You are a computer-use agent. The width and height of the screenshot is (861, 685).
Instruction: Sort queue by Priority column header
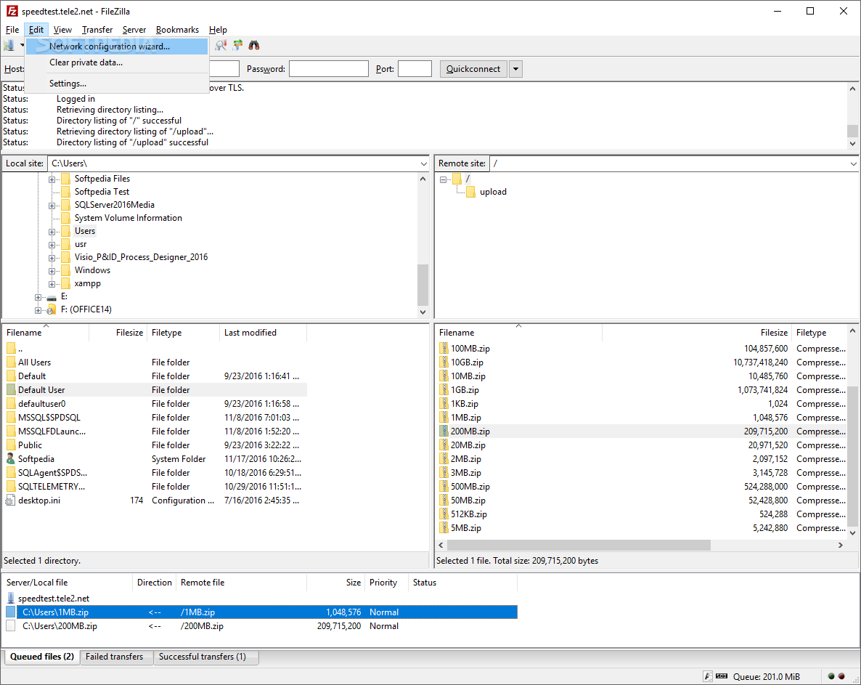click(386, 583)
